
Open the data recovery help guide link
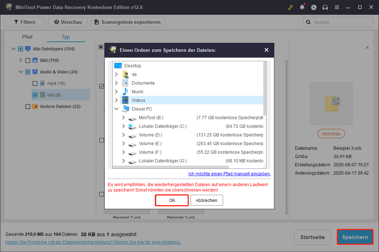93,242
